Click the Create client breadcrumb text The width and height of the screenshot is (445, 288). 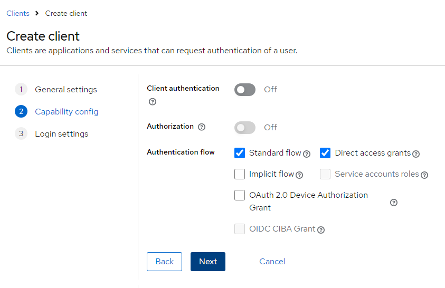point(66,13)
